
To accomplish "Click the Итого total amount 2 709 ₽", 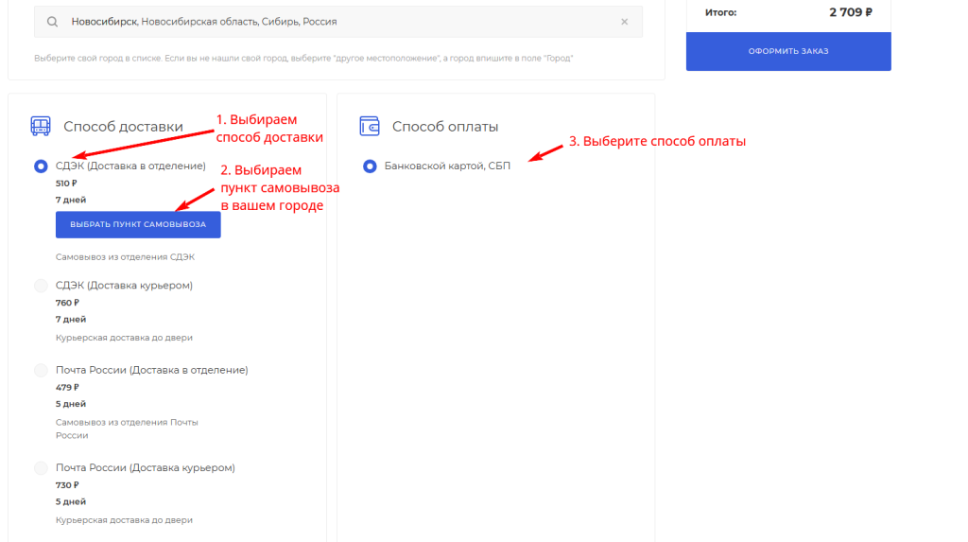I will [850, 12].
